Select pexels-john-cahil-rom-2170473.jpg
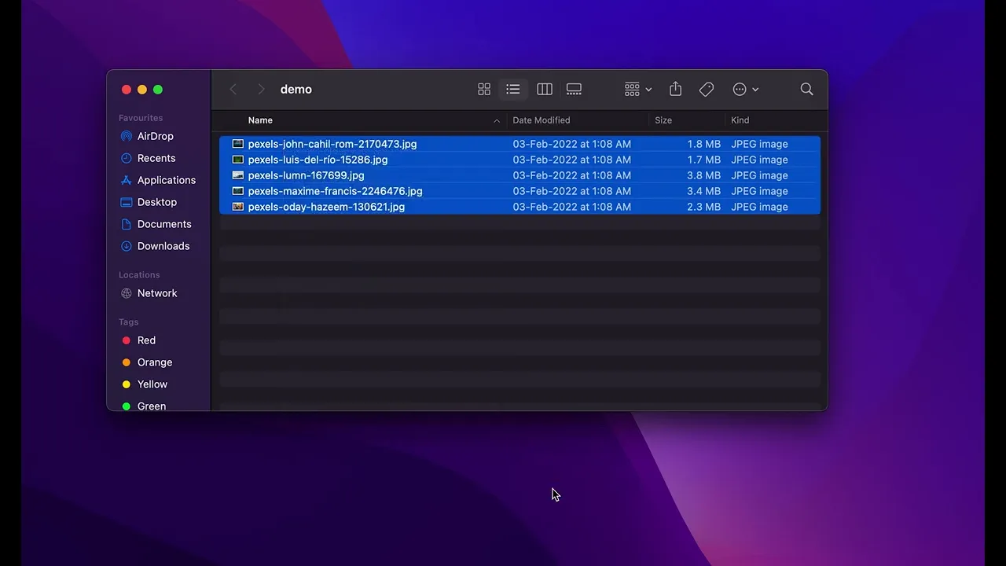 tap(520, 144)
